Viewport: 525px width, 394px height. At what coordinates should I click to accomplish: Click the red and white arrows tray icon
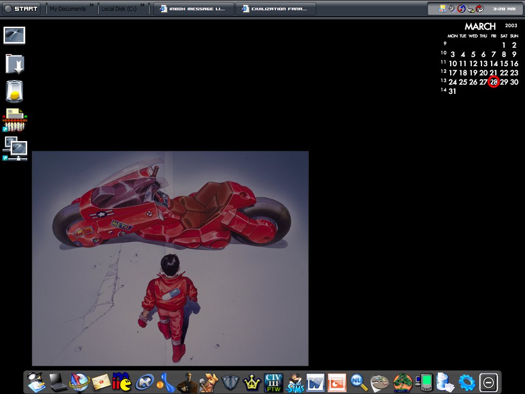pos(480,9)
